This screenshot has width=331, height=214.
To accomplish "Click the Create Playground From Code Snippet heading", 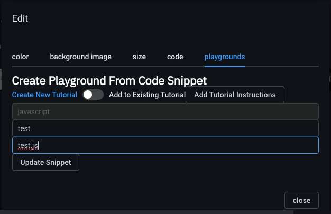I will click(x=109, y=81).
